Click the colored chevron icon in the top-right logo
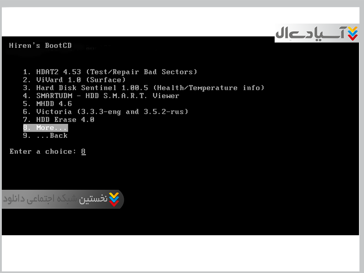 (x=353, y=34)
